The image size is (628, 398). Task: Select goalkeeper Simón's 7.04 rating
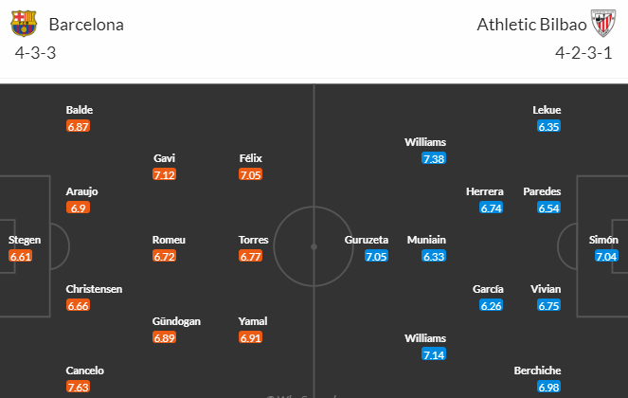coord(606,256)
